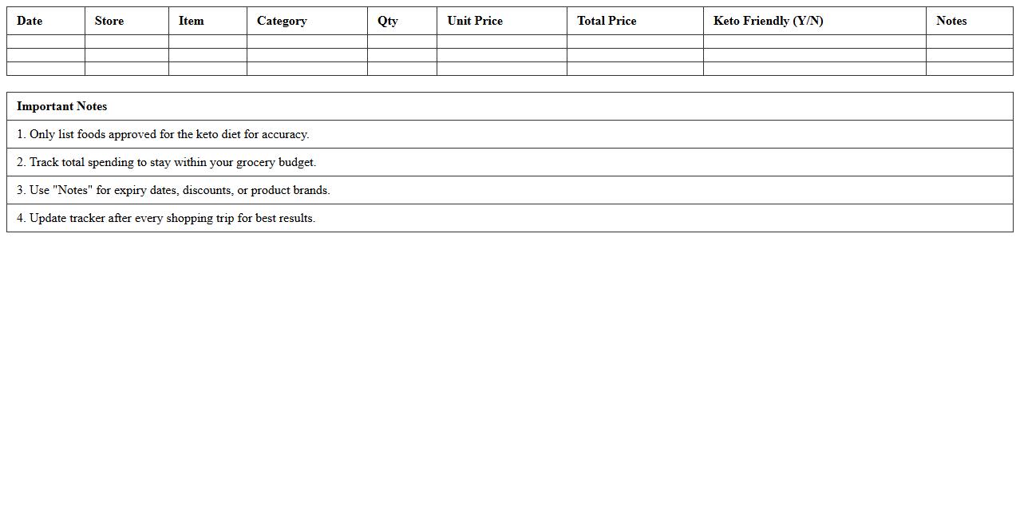Click the Category column header cell
Image resolution: width=1020 pixels, height=519 pixels.
click(x=282, y=21)
